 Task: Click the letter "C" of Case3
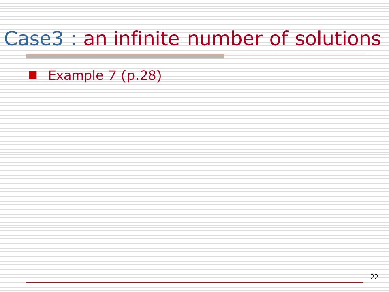pos(11,39)
